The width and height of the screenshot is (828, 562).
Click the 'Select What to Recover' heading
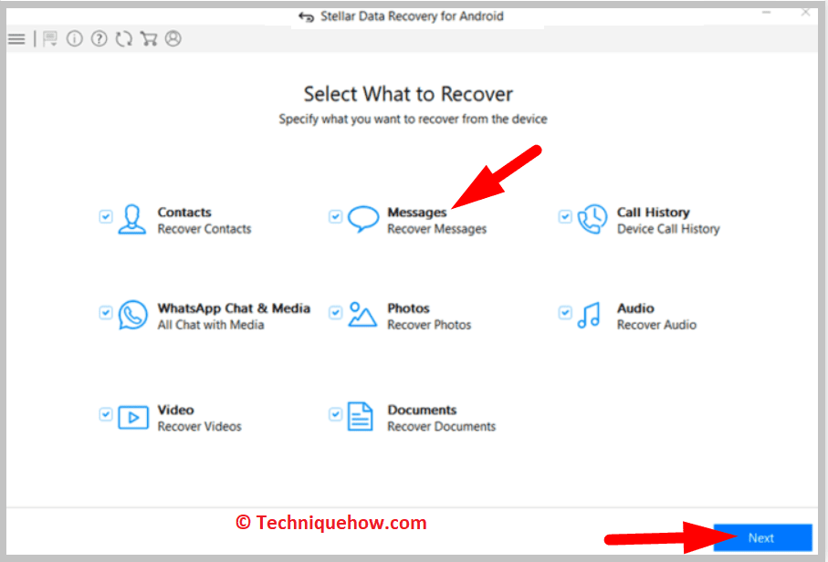pos(408,95)
